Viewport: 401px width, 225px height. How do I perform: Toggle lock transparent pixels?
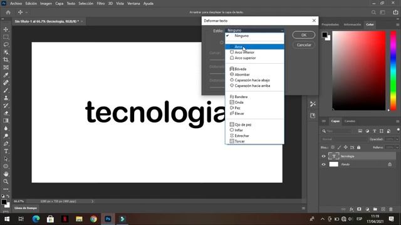(x=333, y=147)
